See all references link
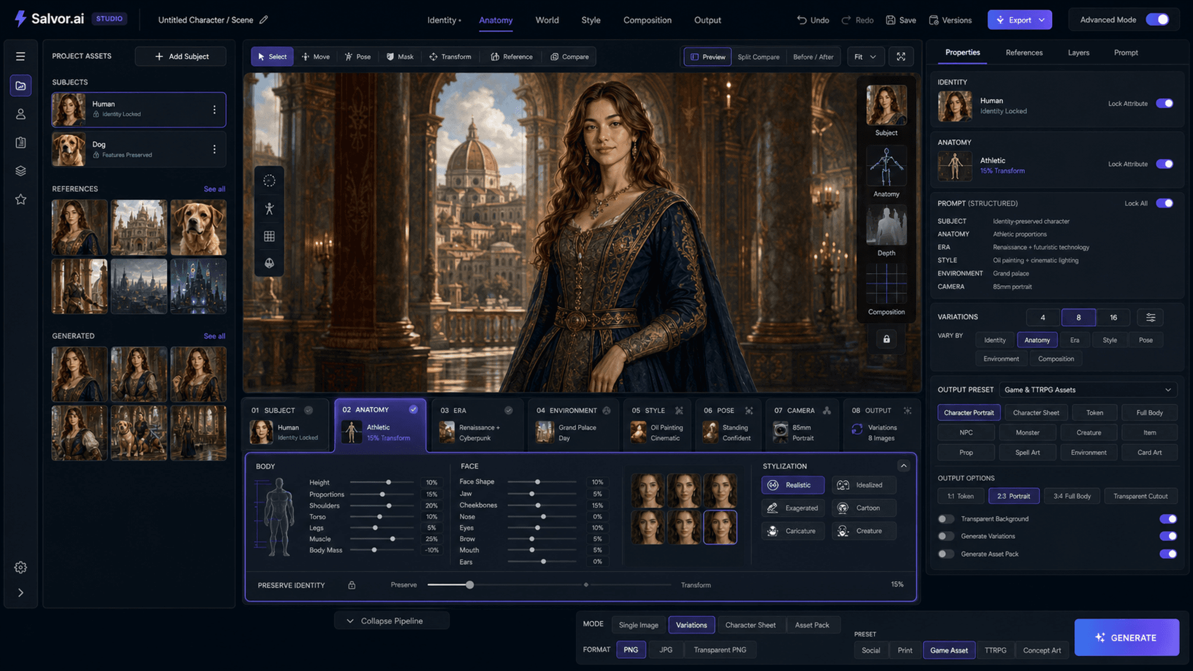Image resolution: width=1193 pixels, height=671 pixels. point(214,189)
